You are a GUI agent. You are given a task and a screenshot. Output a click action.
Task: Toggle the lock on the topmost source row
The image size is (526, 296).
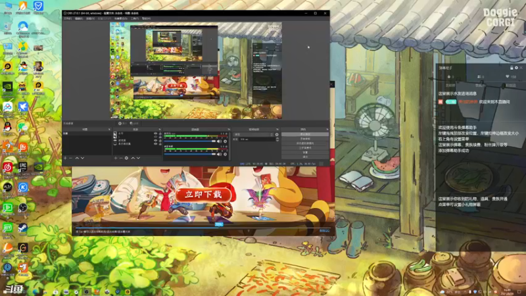160,134
